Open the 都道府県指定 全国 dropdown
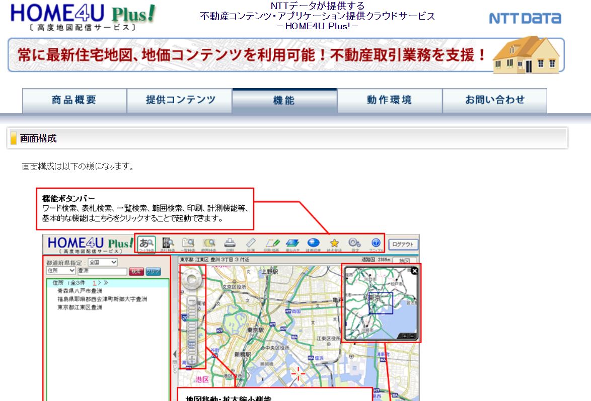591x401 pixels. click(103, 262)
